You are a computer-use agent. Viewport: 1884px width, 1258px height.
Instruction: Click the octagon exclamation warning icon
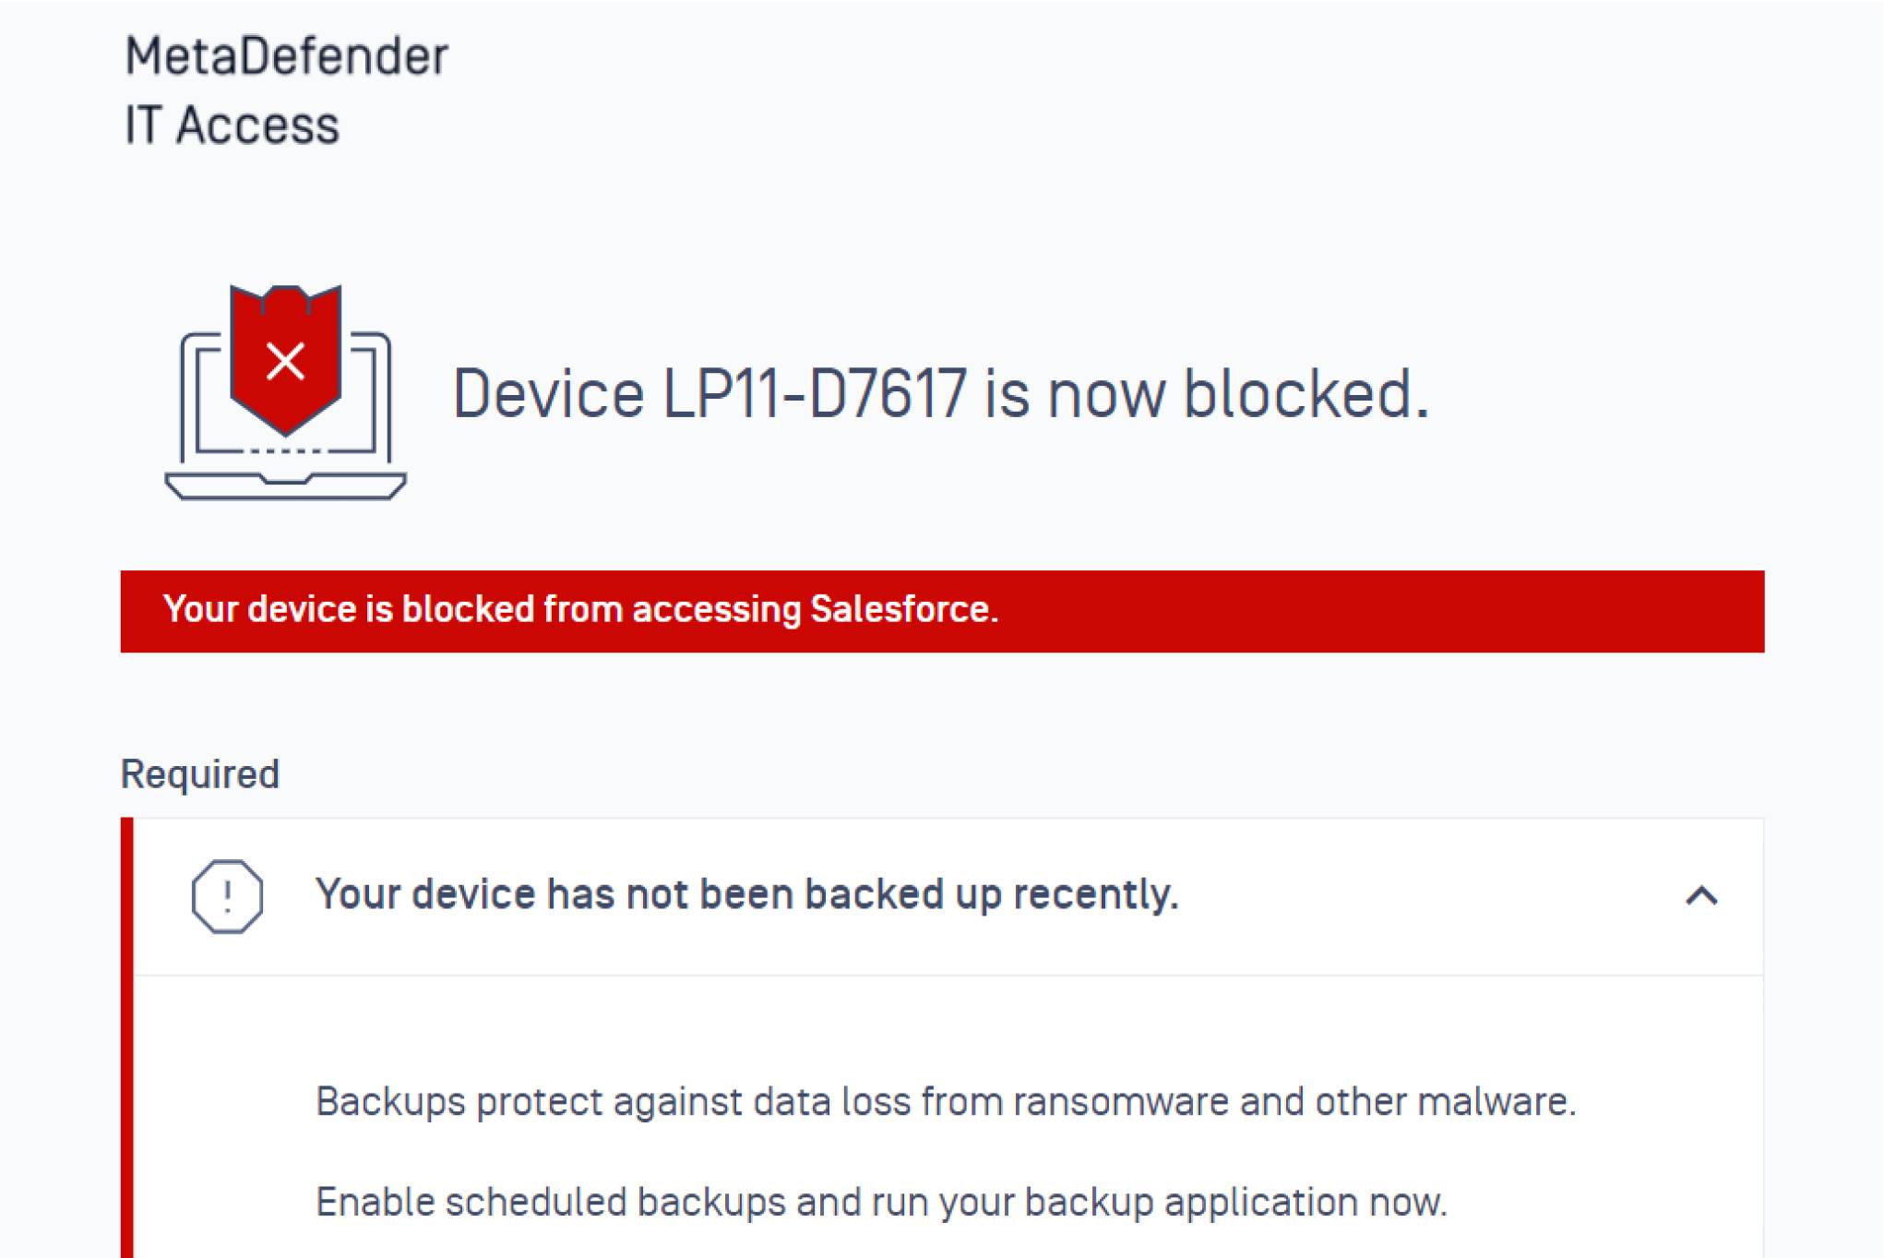tap(227, 895)
